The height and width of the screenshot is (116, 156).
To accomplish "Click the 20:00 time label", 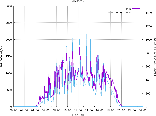I will (121, 110).
